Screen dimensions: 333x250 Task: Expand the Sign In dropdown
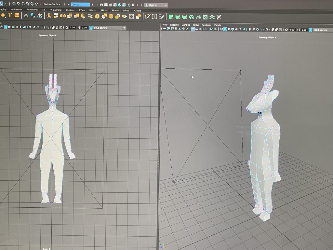(166, 5)
